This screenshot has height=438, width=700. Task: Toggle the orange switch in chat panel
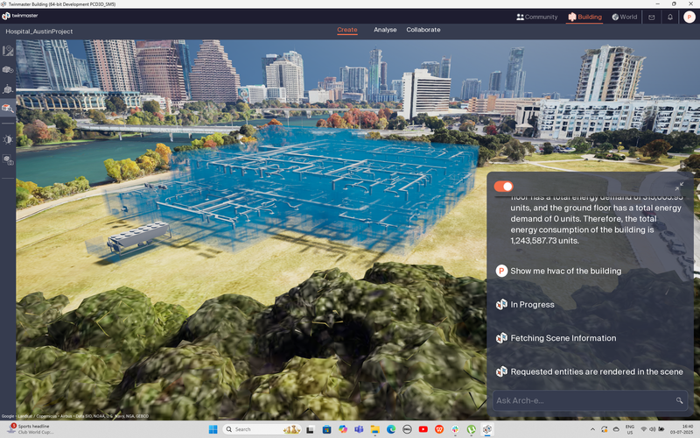(x=503, y=187)
